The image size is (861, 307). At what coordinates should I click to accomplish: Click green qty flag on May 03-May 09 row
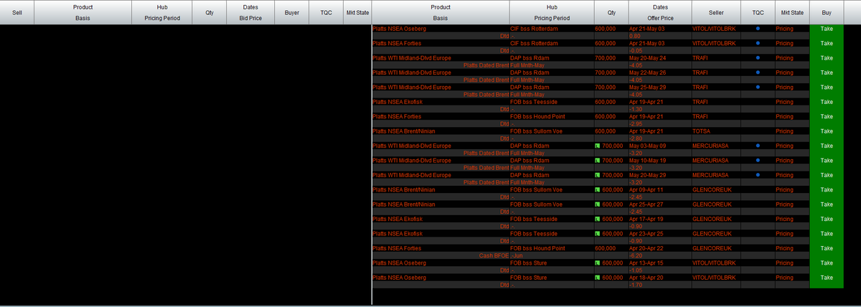598,146
